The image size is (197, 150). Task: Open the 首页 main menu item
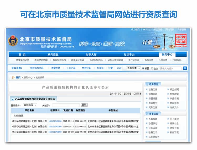click(x=22, y=55)
